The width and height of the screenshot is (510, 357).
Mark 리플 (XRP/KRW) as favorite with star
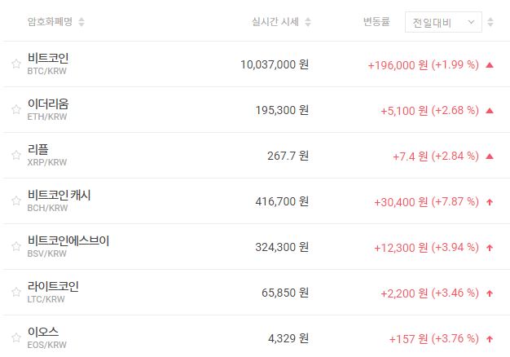(x=15, y=156)
